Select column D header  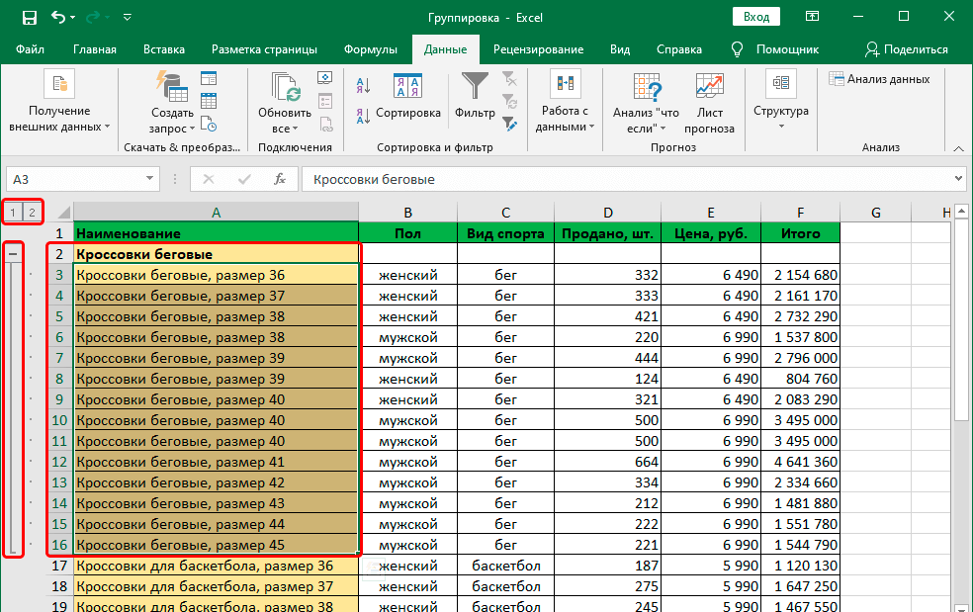(607, 212)
